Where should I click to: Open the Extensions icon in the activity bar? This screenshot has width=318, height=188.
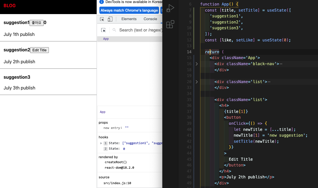coord(170,24)
